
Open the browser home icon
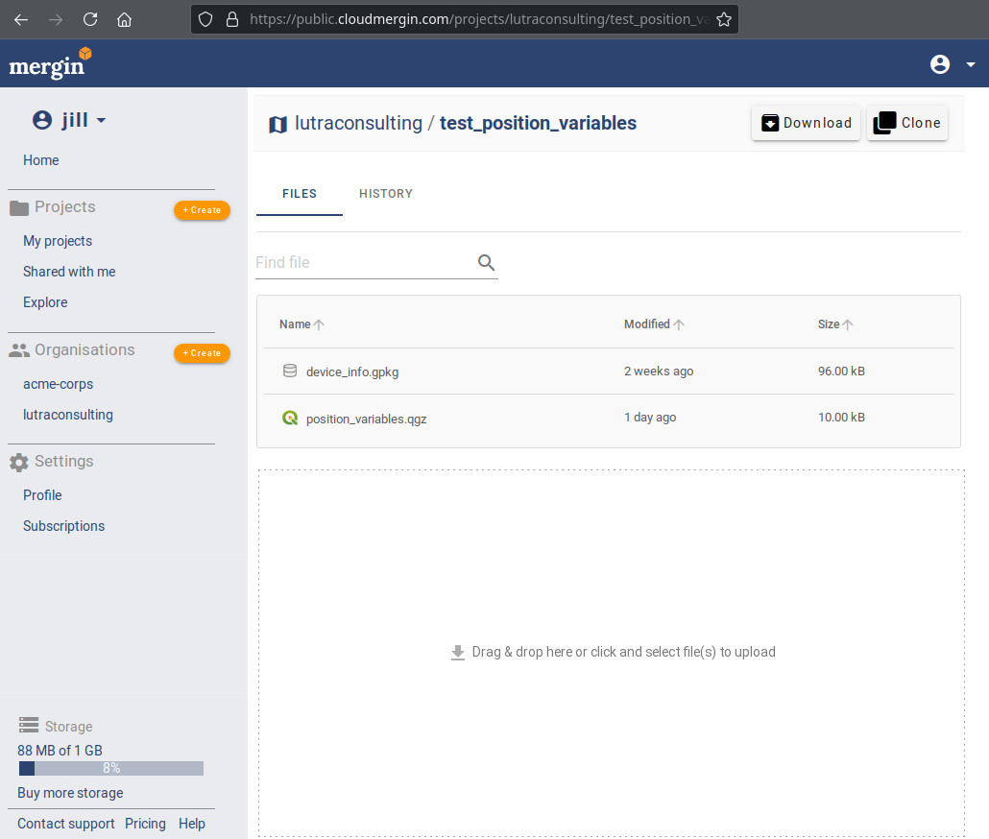pos(124,19)
